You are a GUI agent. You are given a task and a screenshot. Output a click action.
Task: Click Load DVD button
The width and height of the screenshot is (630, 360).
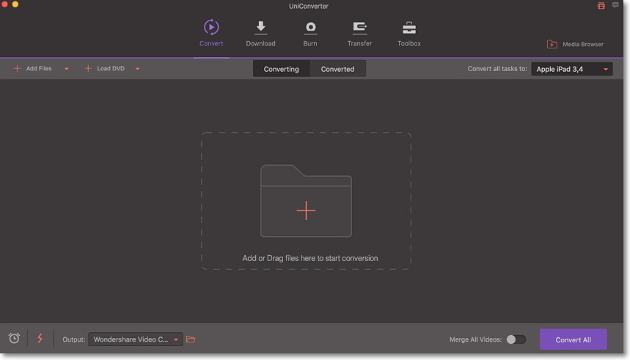(104, 69)
